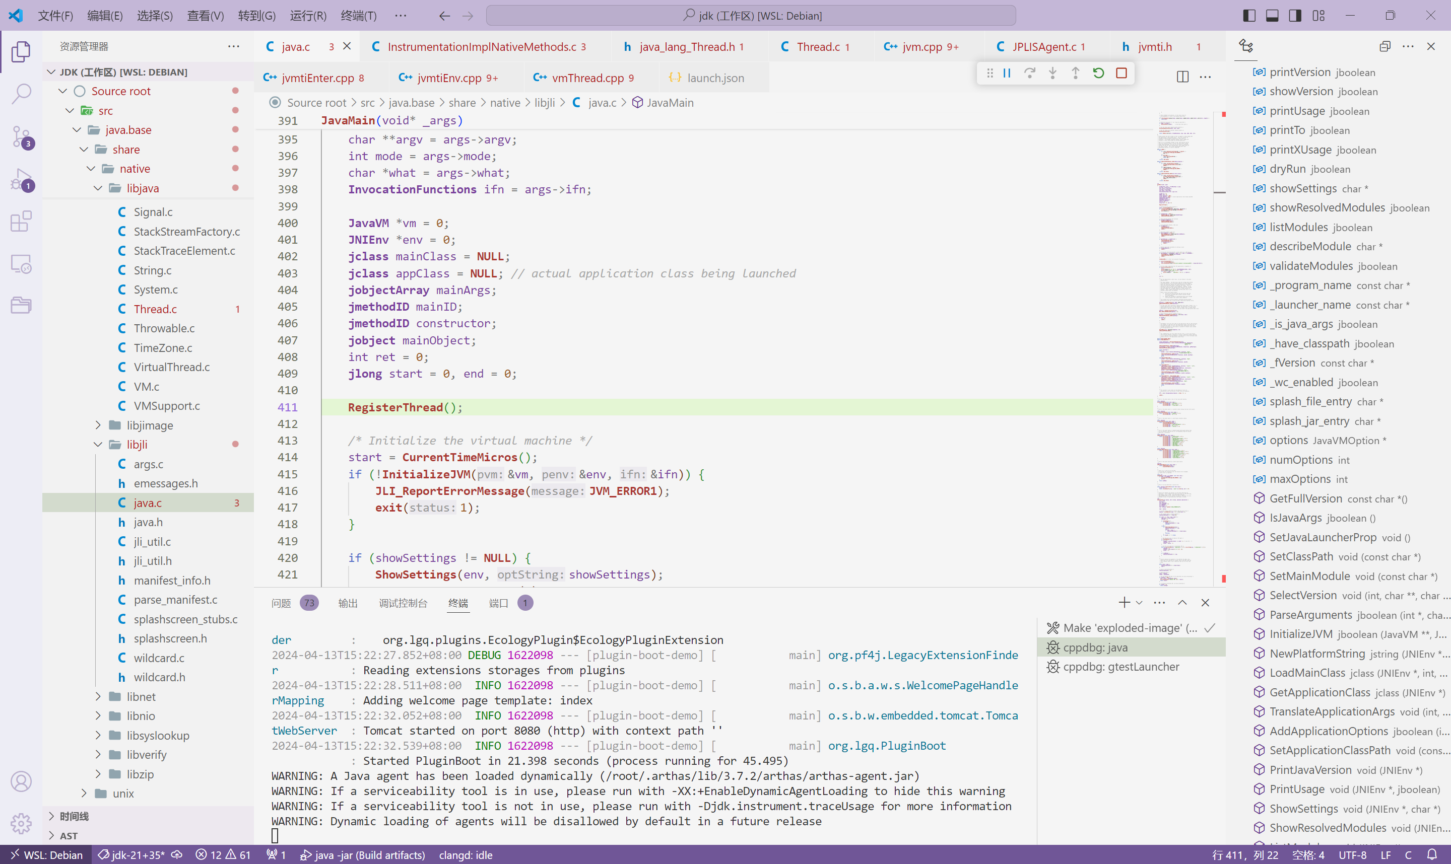Switch to the 端口 panel tab
Image resolution: width=1451 pixels, height=864 pixels.
[499, 603]
